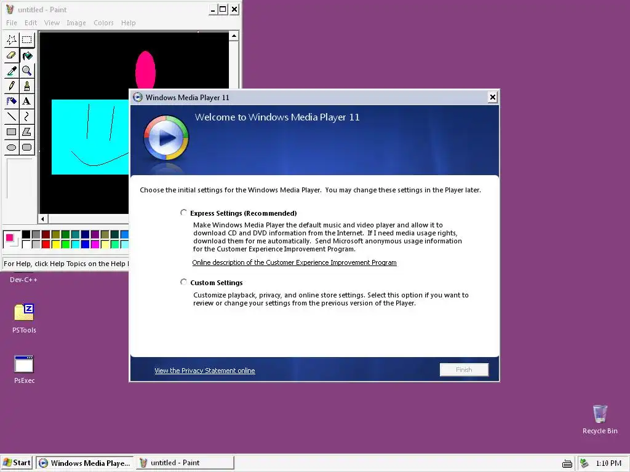
Task: Choose the bright green palette swatch
Action: (65, 244)
